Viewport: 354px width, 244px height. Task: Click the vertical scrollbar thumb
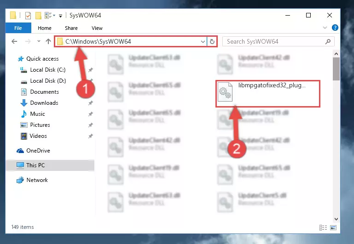coord(336,69)
